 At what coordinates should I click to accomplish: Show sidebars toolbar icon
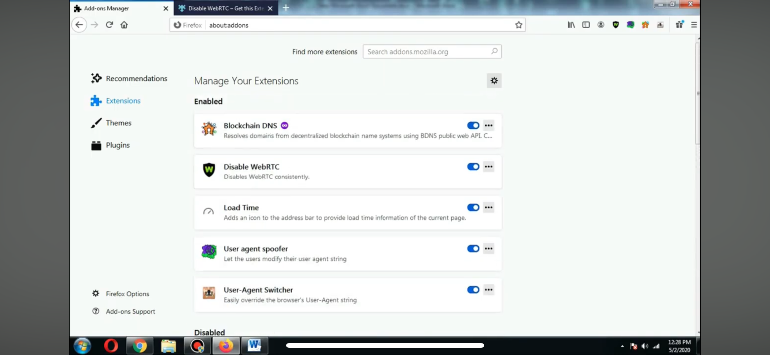(x=586, y=25)
